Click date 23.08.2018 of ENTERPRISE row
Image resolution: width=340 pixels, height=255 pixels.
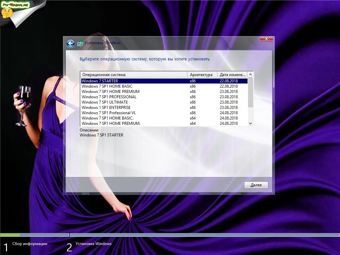229,108
